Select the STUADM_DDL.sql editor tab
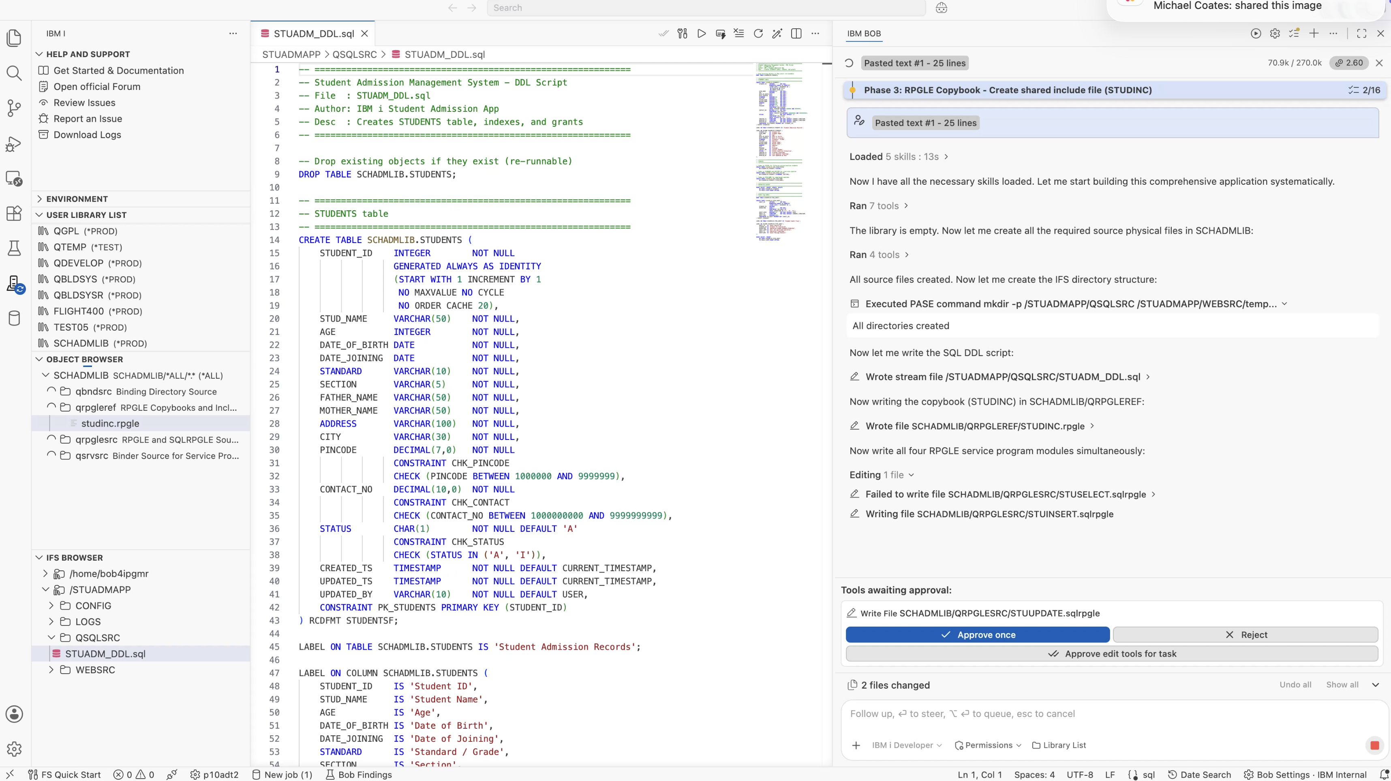1391x781 pixels. click(313, 34)
